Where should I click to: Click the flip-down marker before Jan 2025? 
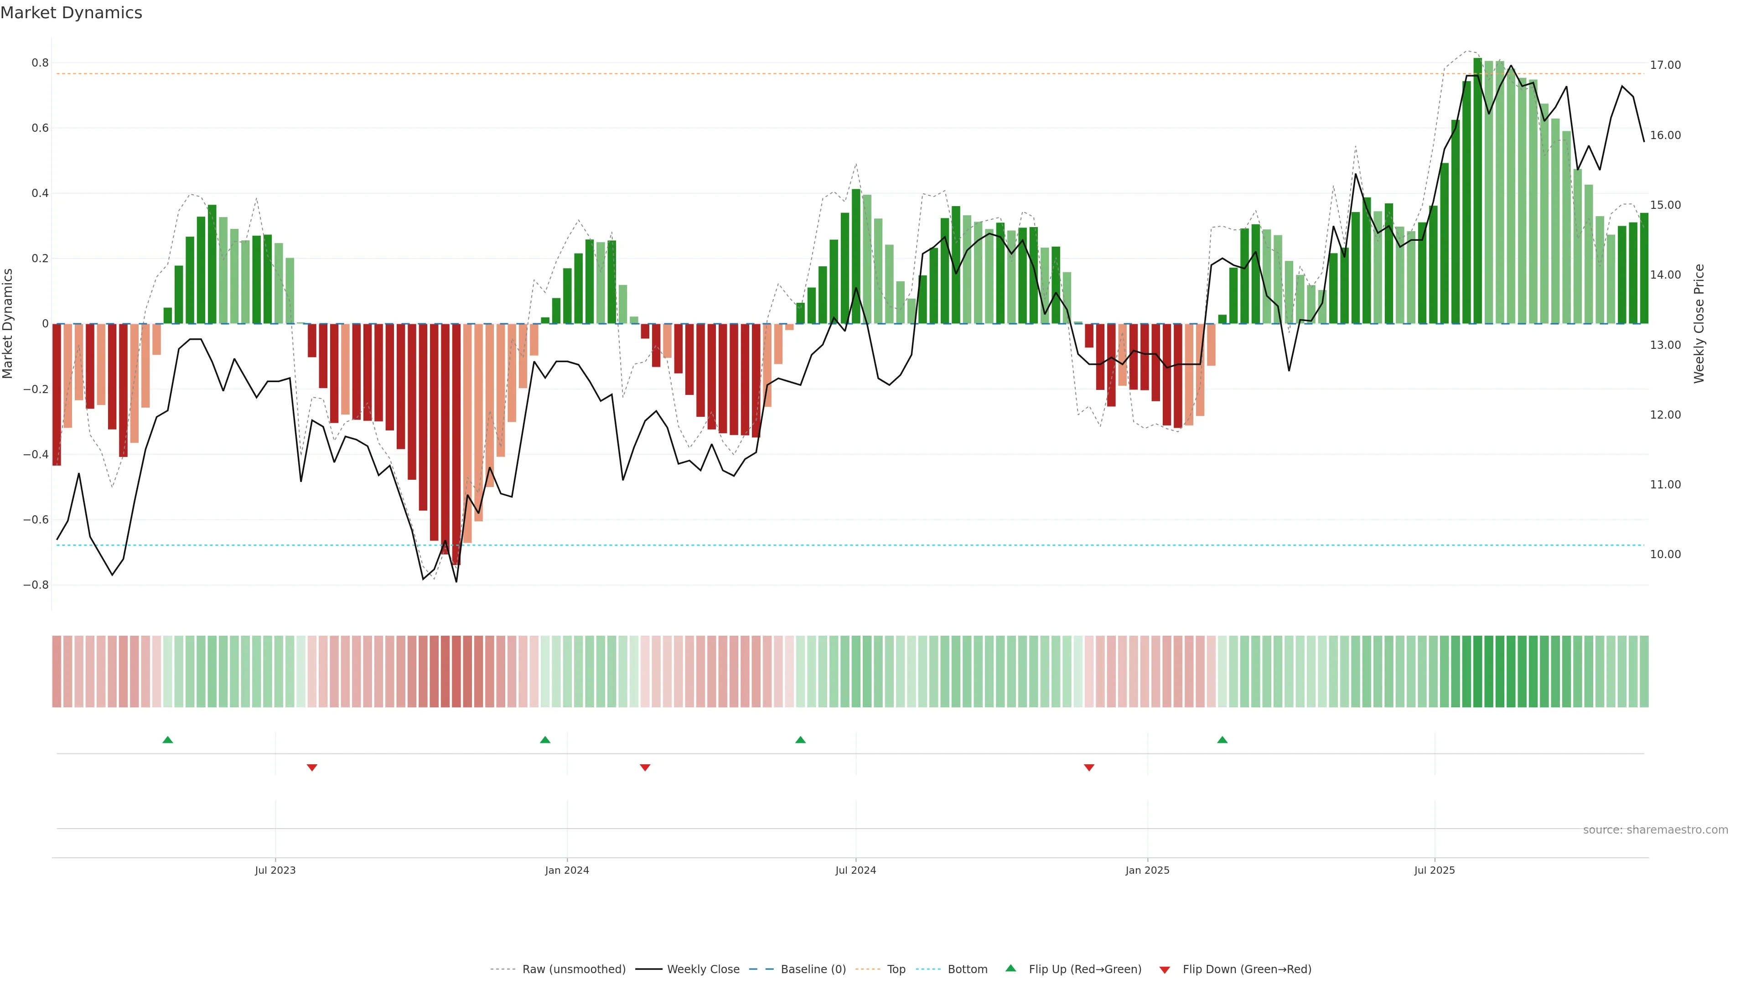pyautogui.click(x=1089, y=767)
